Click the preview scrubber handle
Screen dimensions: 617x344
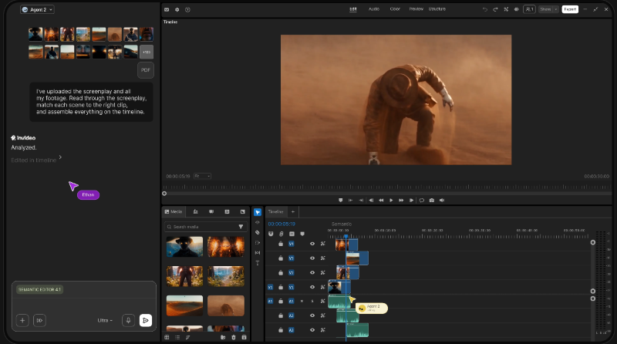[x=164, y=194]
